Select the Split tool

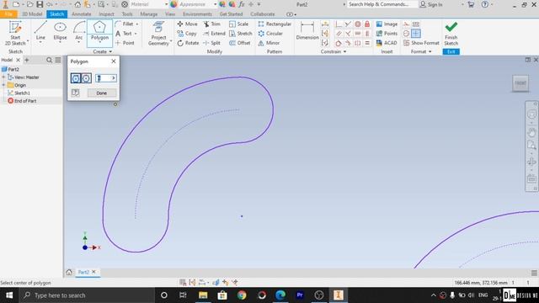click(211, 43)
